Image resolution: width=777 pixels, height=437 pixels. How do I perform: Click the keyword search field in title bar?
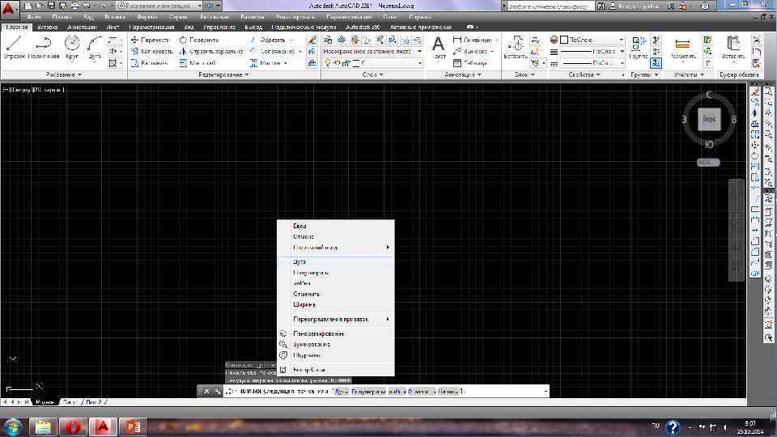click(x=550, y=6)
